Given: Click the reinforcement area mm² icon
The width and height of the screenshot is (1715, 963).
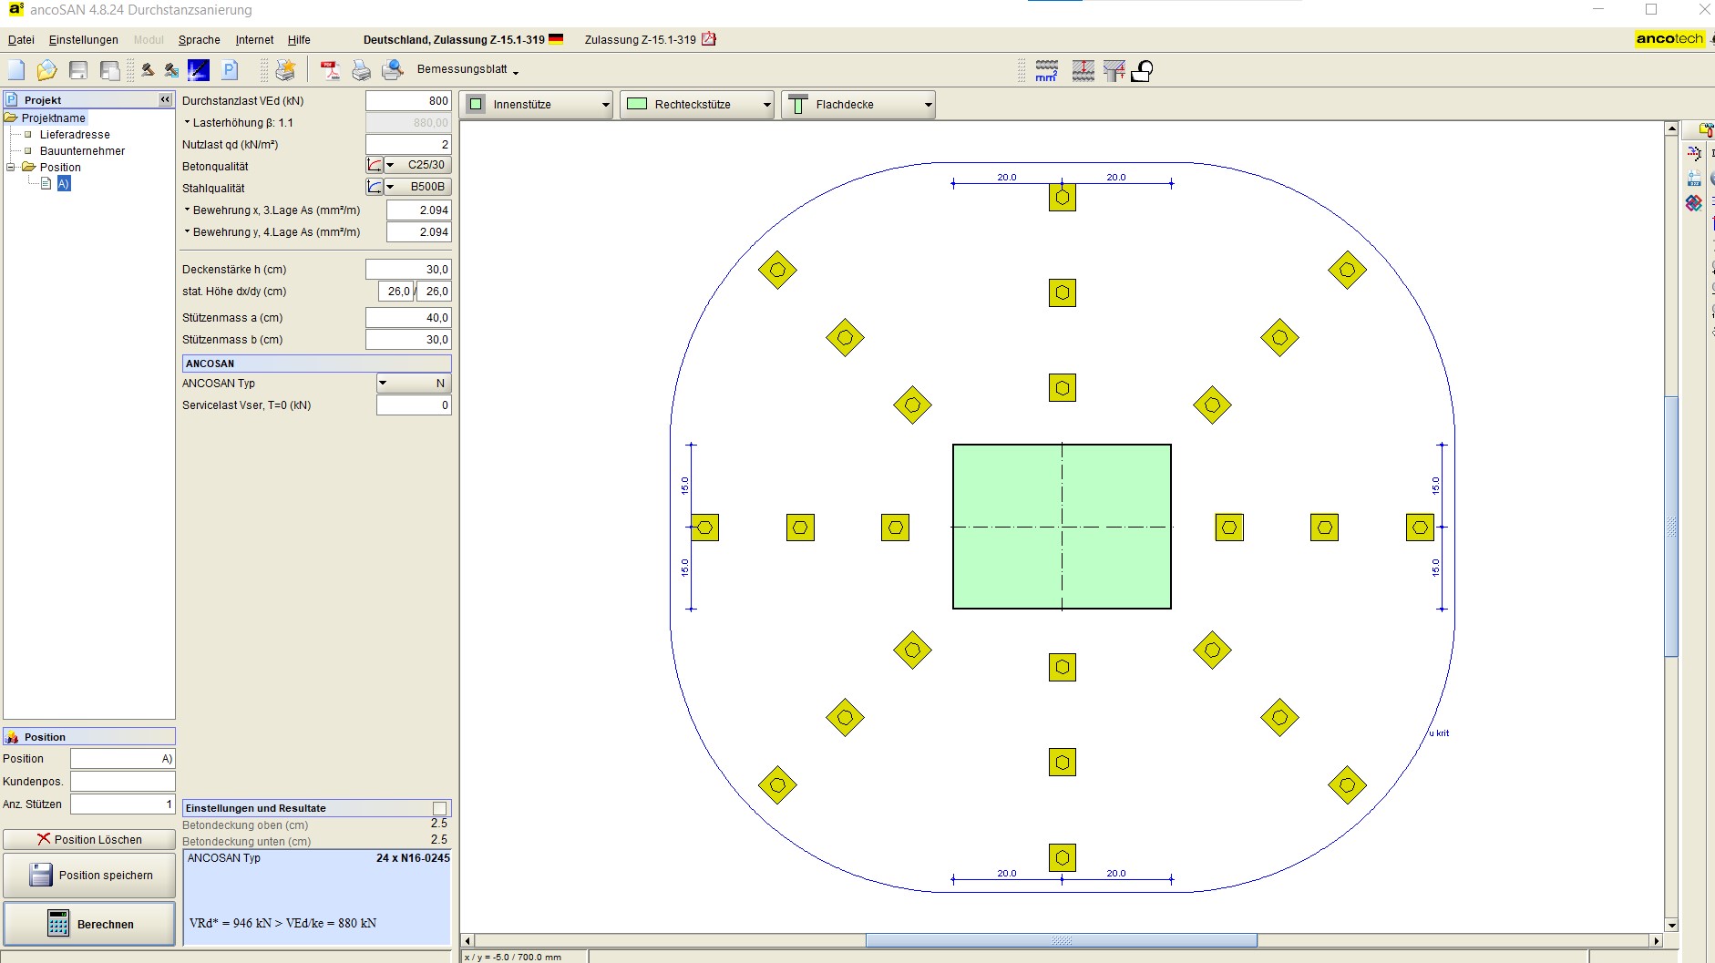Looking at the screenshot, I should (x=1047, y=71).
